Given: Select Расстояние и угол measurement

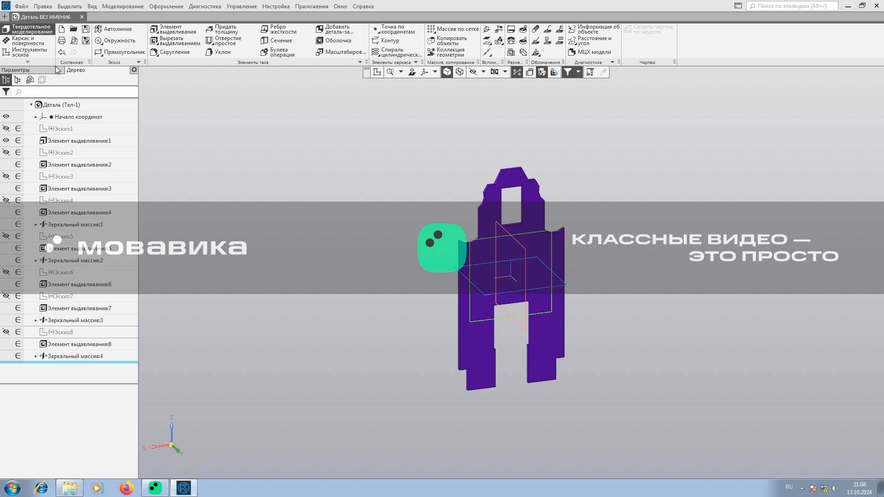Looking at the screenshot, I should pyautogui.click(x=590, y=41).
